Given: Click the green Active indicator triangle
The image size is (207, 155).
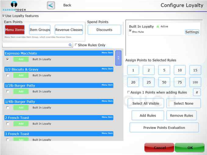Looking at the screenshot, I should (x=158, y=27).
